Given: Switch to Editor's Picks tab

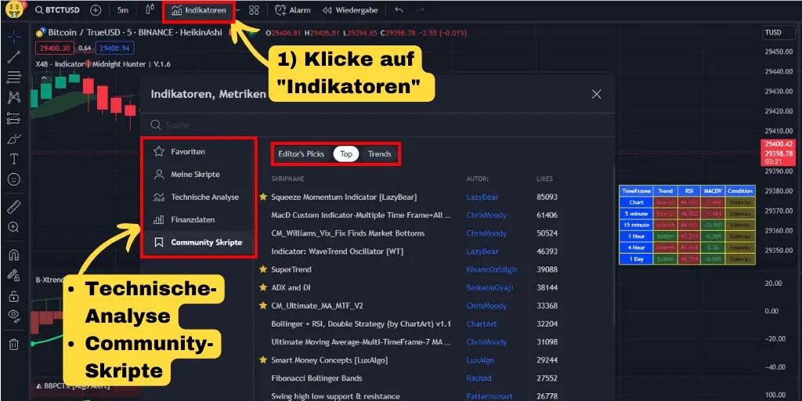Looking at the screenshot, I should tap(302, 154).
